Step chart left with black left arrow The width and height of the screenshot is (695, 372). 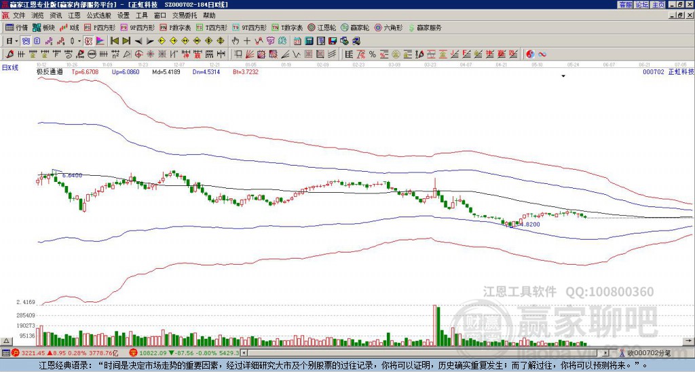(138, 41)
